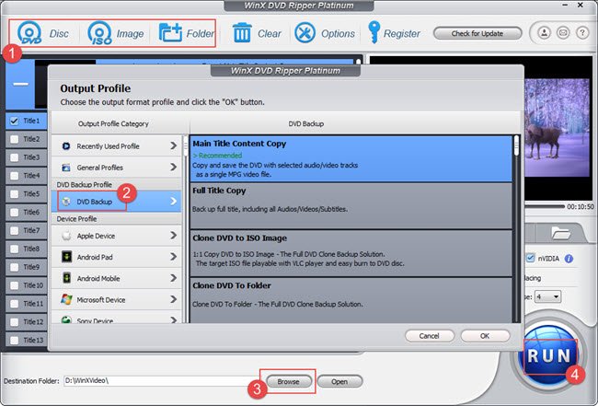Expand the Apple Device profile category
Image resolution: width=598 pixels, height=406 pixels.
pyautogui.click(x=117, y=236)
